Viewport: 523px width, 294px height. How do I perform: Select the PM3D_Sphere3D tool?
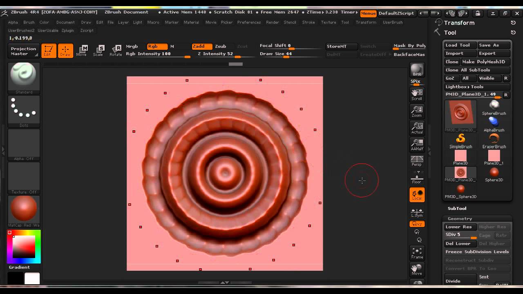click(460, 192)
